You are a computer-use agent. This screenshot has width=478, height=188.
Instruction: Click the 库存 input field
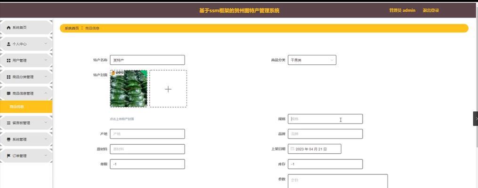tap(325, 164)
